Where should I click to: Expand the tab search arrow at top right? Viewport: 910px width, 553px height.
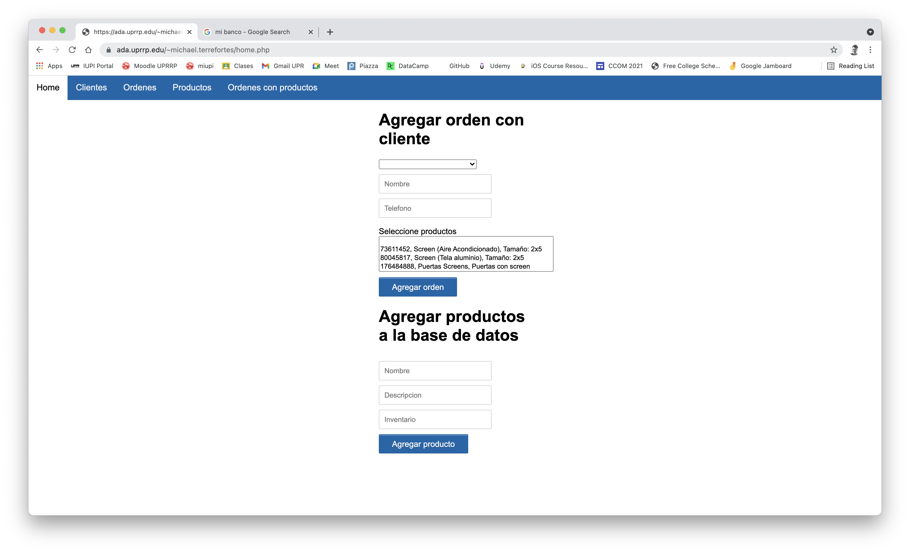point(870,32)
